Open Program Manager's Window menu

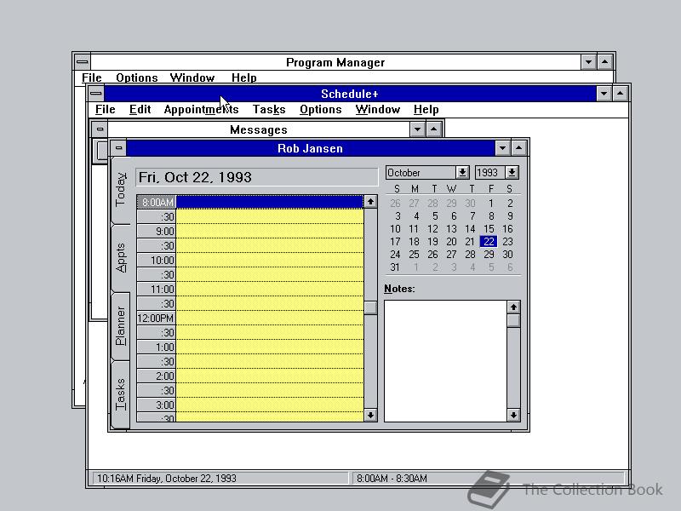[192, 78]
